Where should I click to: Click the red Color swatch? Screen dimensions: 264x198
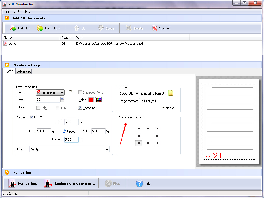point(91,100)
